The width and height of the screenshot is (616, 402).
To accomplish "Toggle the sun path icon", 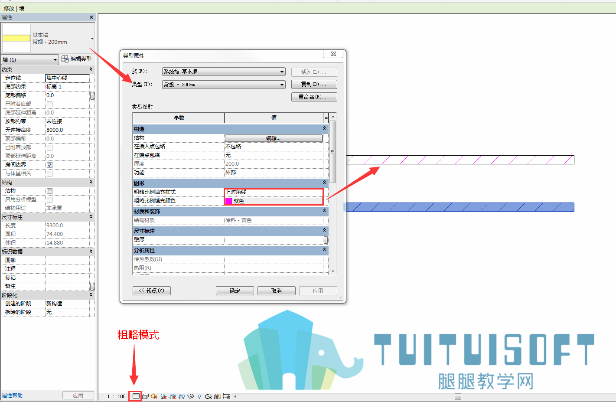I will pos(154,396).
